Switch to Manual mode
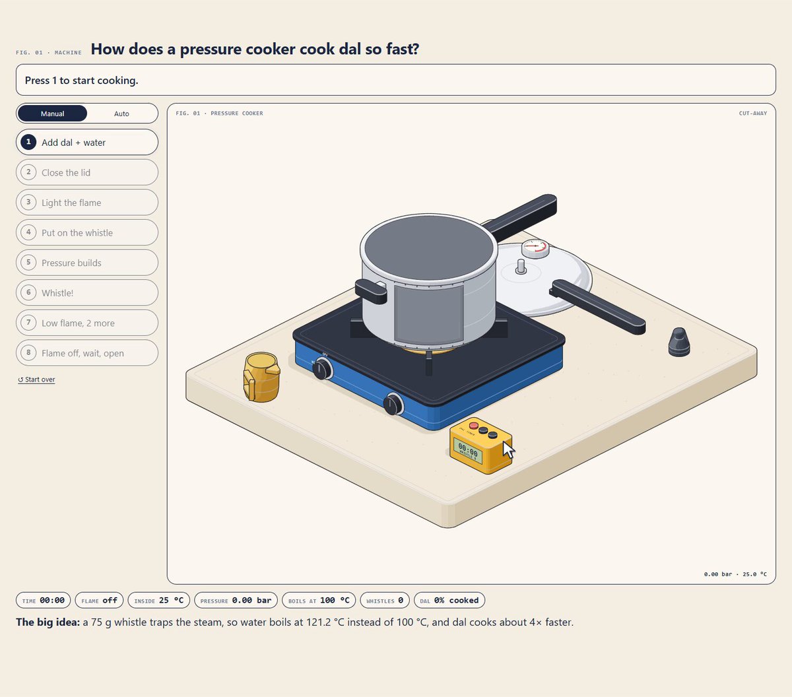792x697 pixels. click(x=52, y=114)
